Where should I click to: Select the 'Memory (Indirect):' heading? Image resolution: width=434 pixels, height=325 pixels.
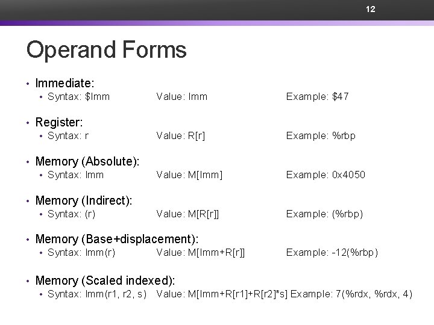84,200
